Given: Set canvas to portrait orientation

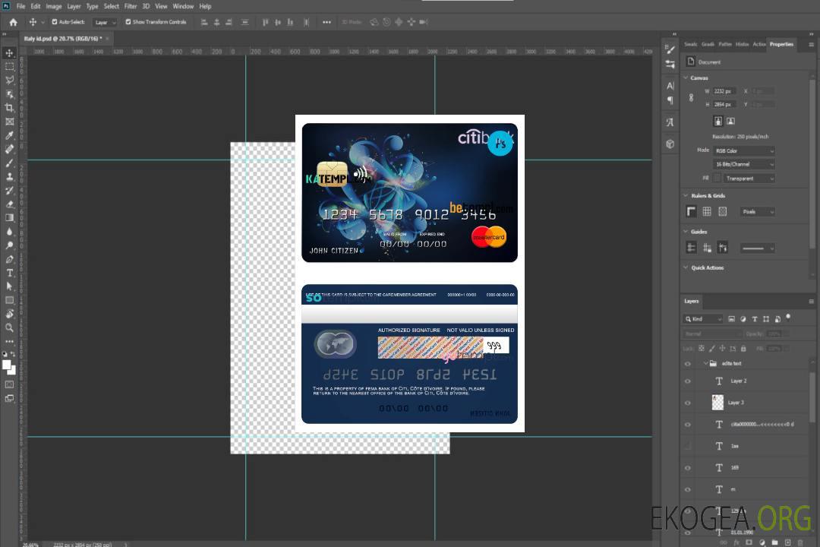Looking at the screenshot, I should [718, 122].
